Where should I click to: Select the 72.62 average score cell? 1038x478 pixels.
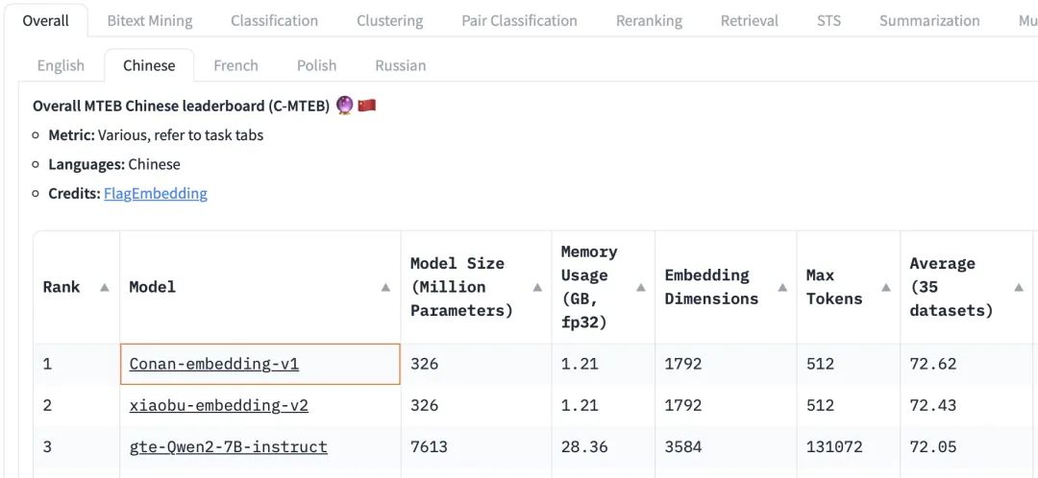click(933, 364)
